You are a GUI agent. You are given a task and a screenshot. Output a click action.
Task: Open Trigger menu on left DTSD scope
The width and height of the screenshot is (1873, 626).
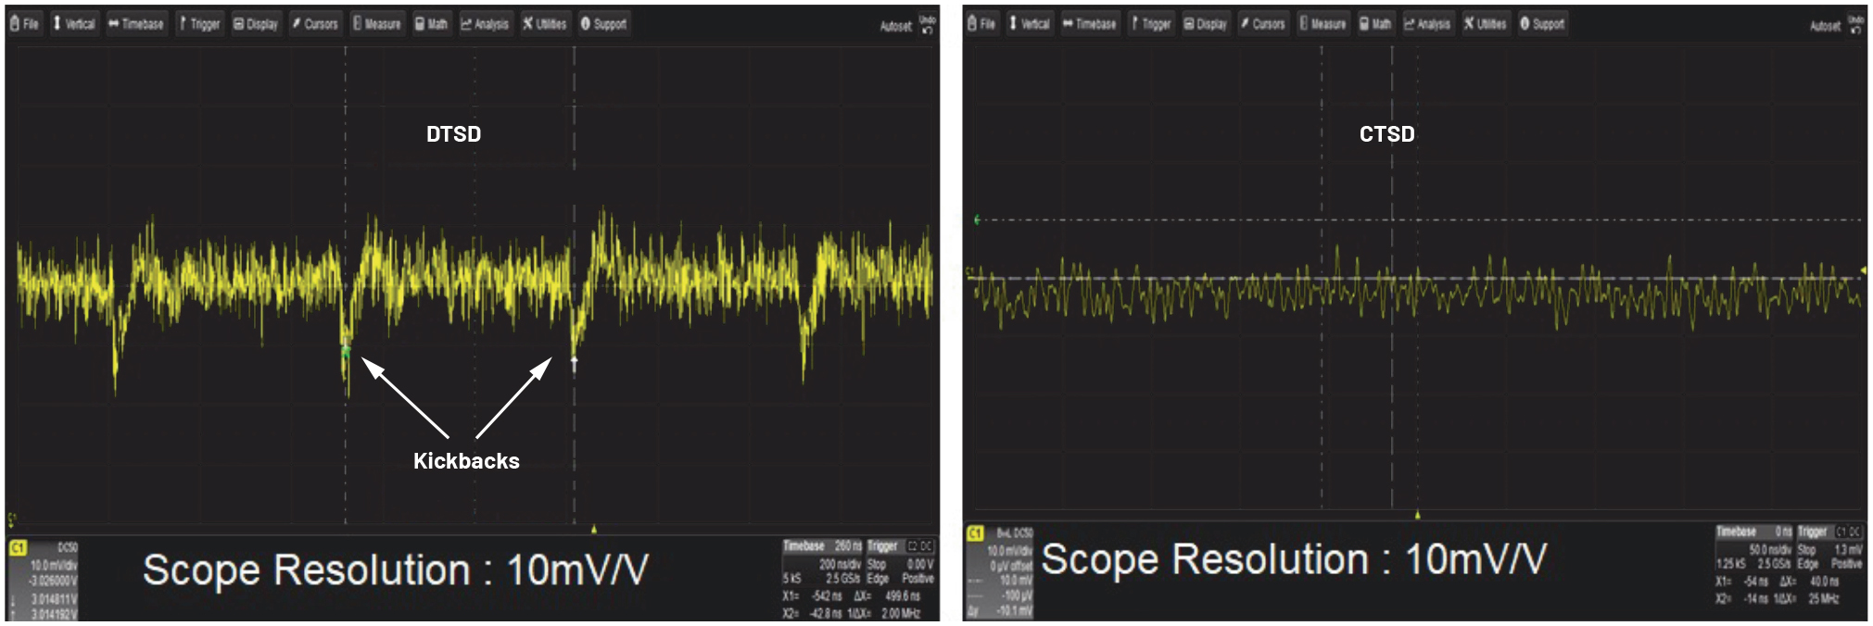(199, 24)
